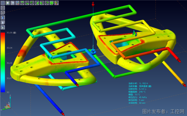Image resolution: width=187 pixels, height=116 pixels.
Task: Expand the outlined cylinder display dropdown
Action: coord(3,13)
